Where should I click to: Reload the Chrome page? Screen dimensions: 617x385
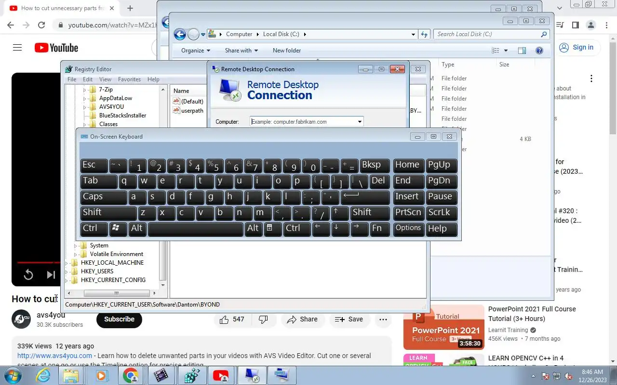(41, 25)
